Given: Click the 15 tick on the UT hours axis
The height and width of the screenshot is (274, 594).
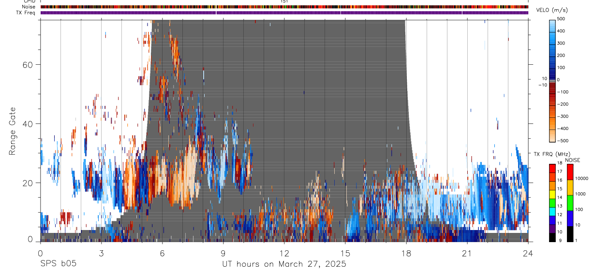Looking at the screenshot, I should click(x=345, y=253).
